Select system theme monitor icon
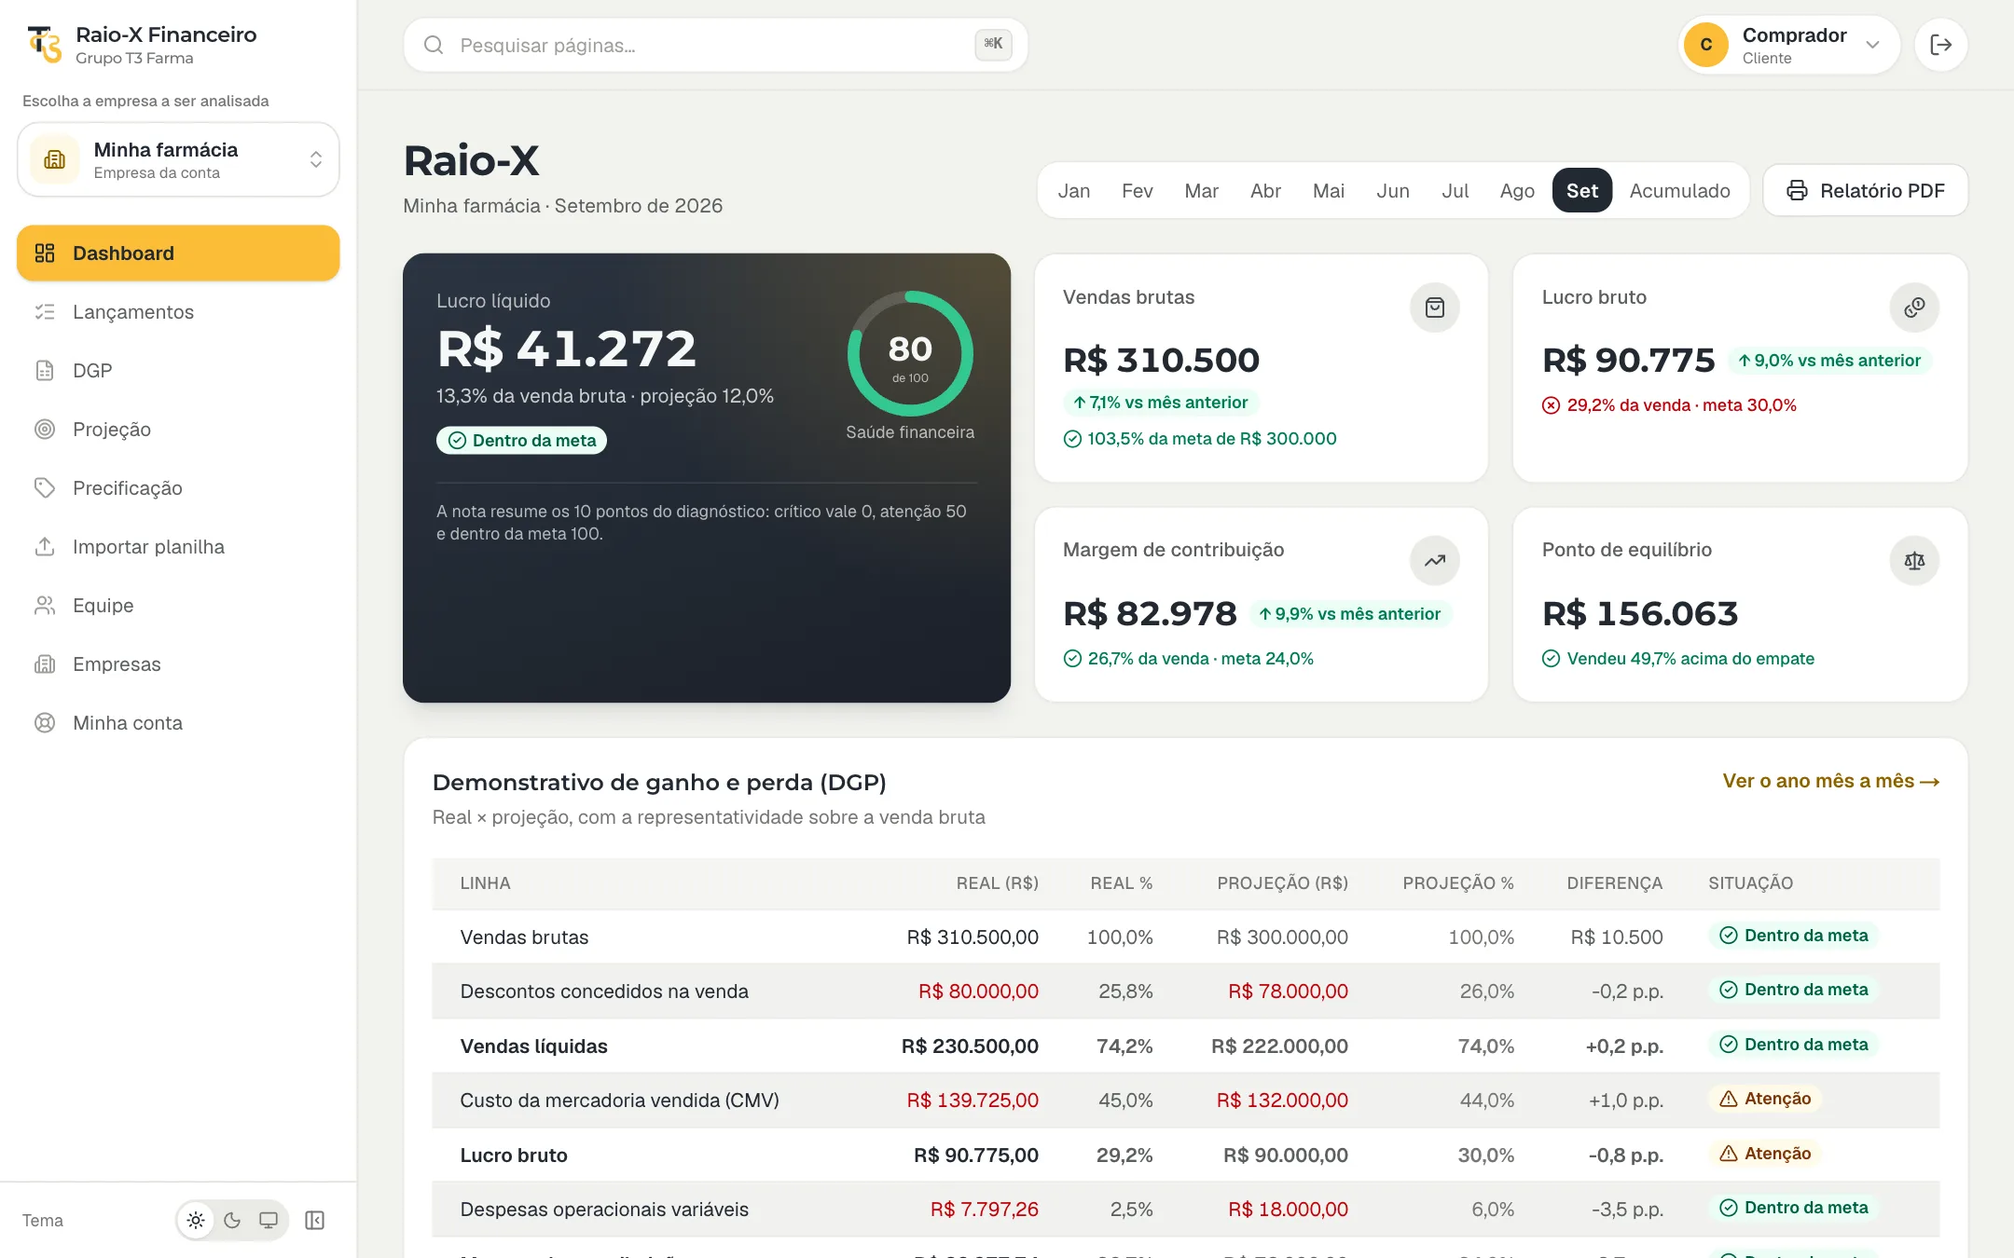 click(x=269, y=1221)
